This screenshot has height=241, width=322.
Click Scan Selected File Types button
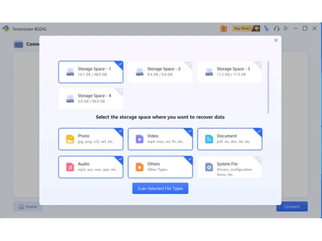(x=160, y=188)
